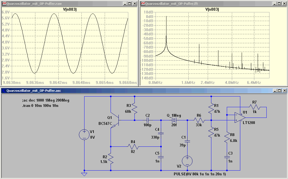Click the Q1 BC547C transistor symbol
The image size is (288, 179).
coord(115,120)
